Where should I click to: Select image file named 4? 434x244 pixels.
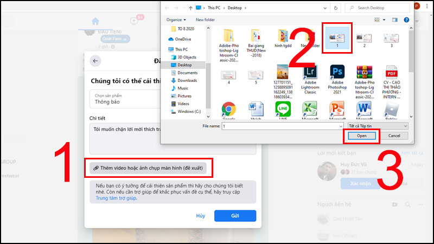click(x=228, y=77)
